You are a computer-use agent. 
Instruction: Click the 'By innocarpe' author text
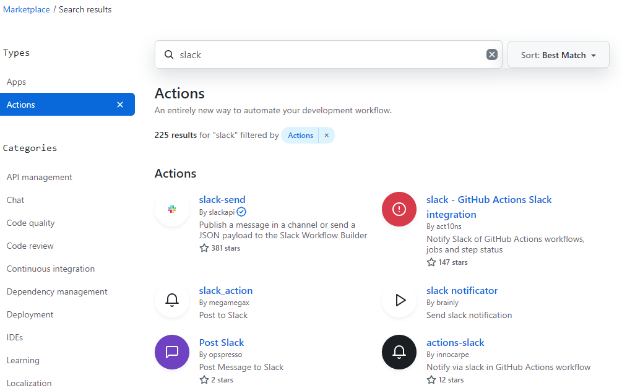click(447, 355)
